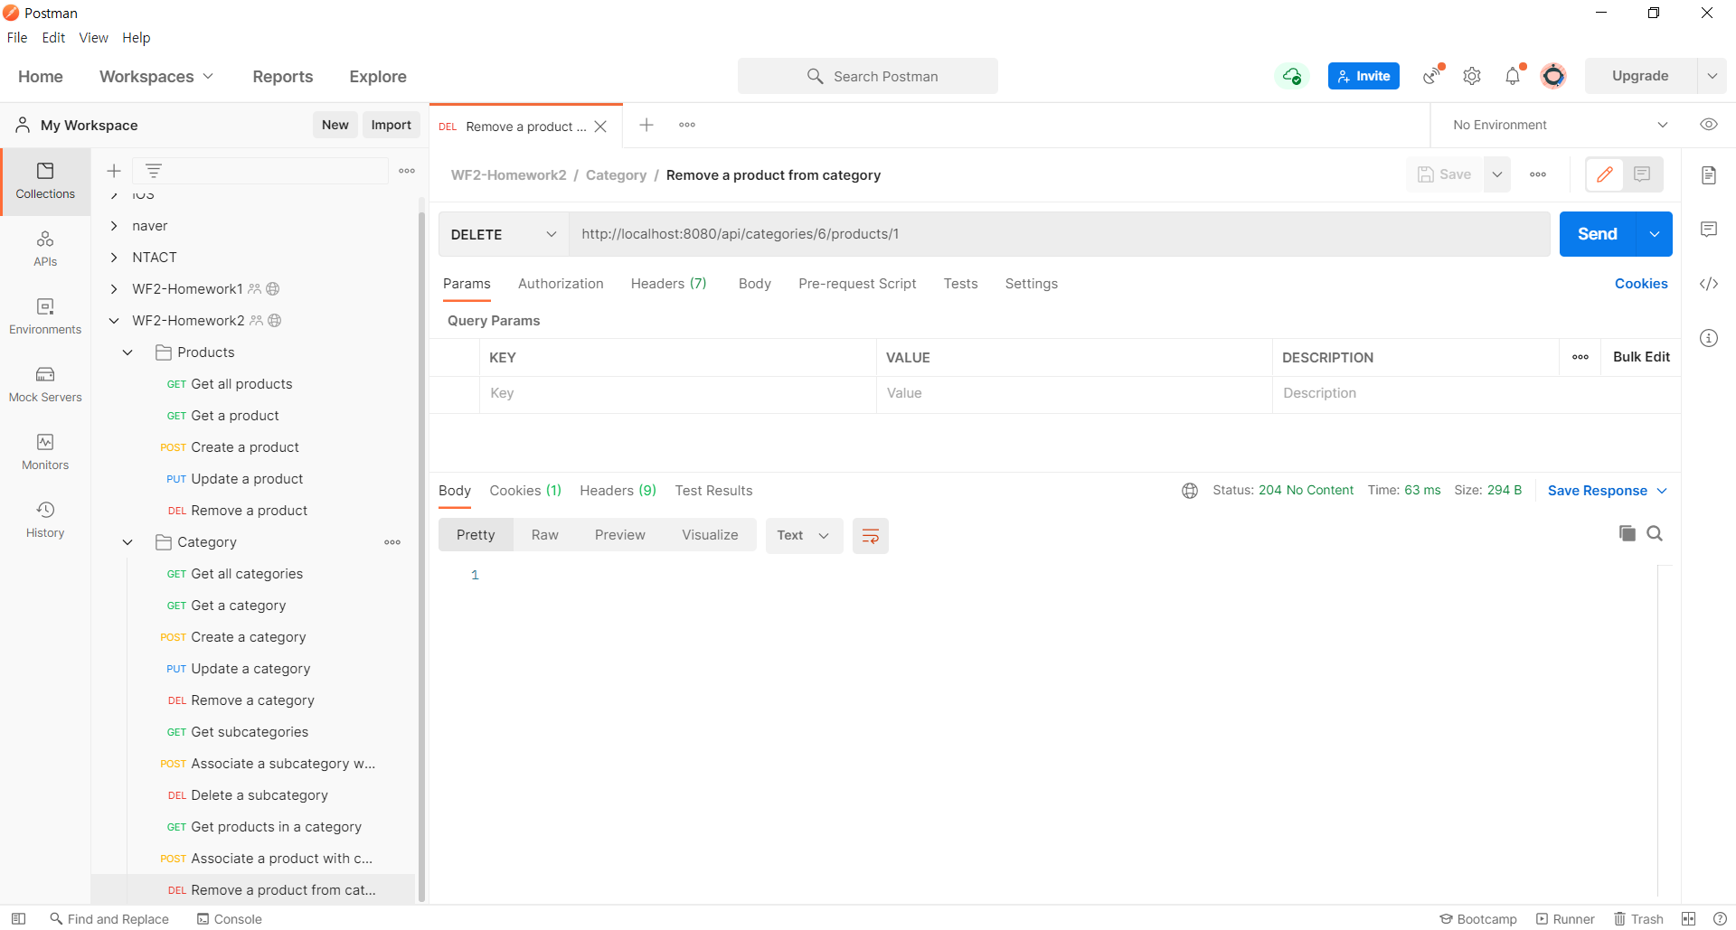Open the Environments sidebar panel
Screen dimensions: 1736x930
[x=45, y=317]
